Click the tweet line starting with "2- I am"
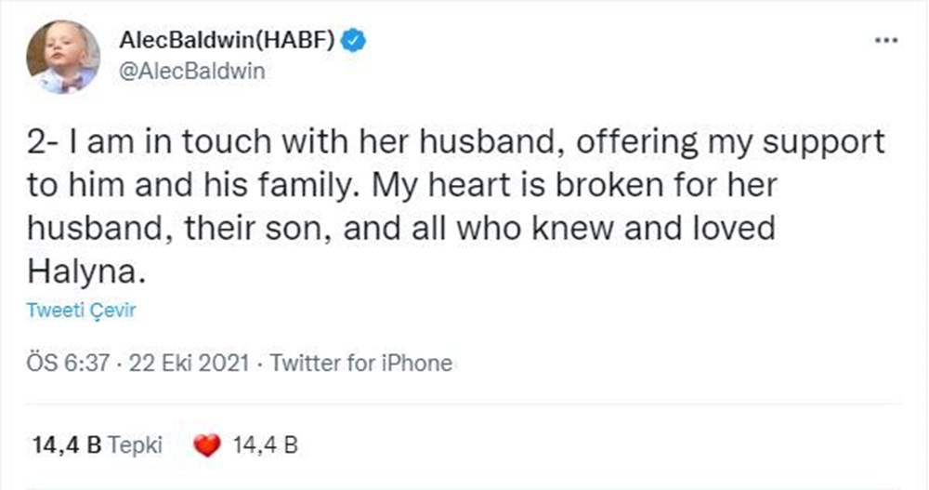 (x=455, y=142)
